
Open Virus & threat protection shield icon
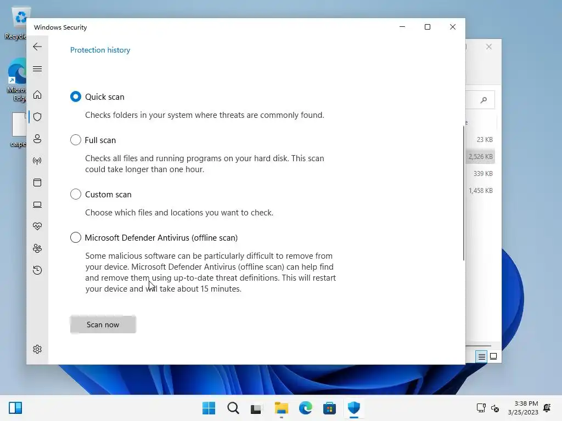[x=37, y=117]
